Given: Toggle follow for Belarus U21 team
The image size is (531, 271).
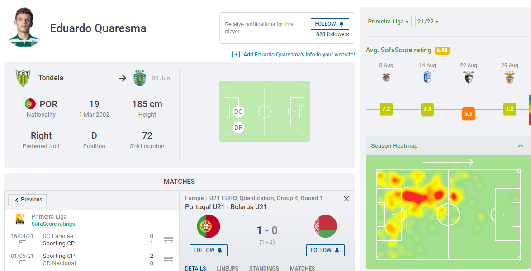Looking at the screenshot, I should pyautogui.click(x=325, y=250).
